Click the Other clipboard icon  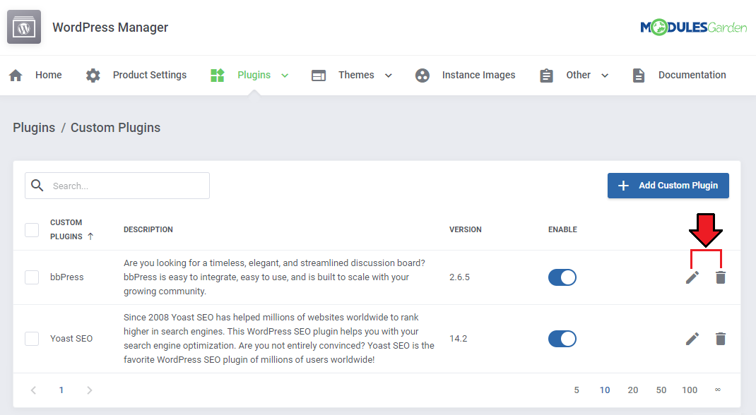pos(546,76)
